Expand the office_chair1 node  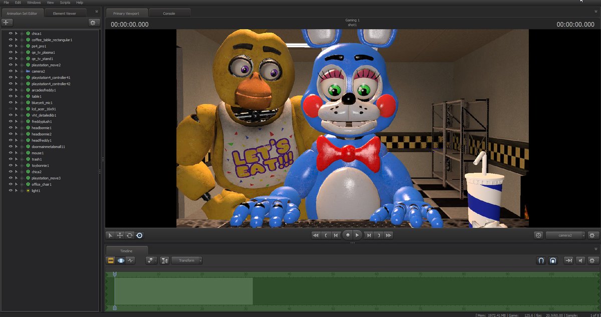(22, 184)
